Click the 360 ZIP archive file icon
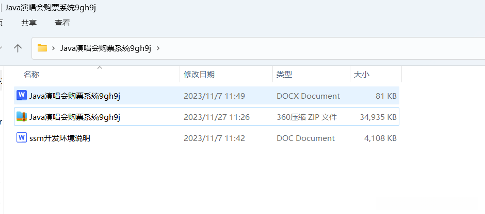485x214 pixels. pos(21,117)
